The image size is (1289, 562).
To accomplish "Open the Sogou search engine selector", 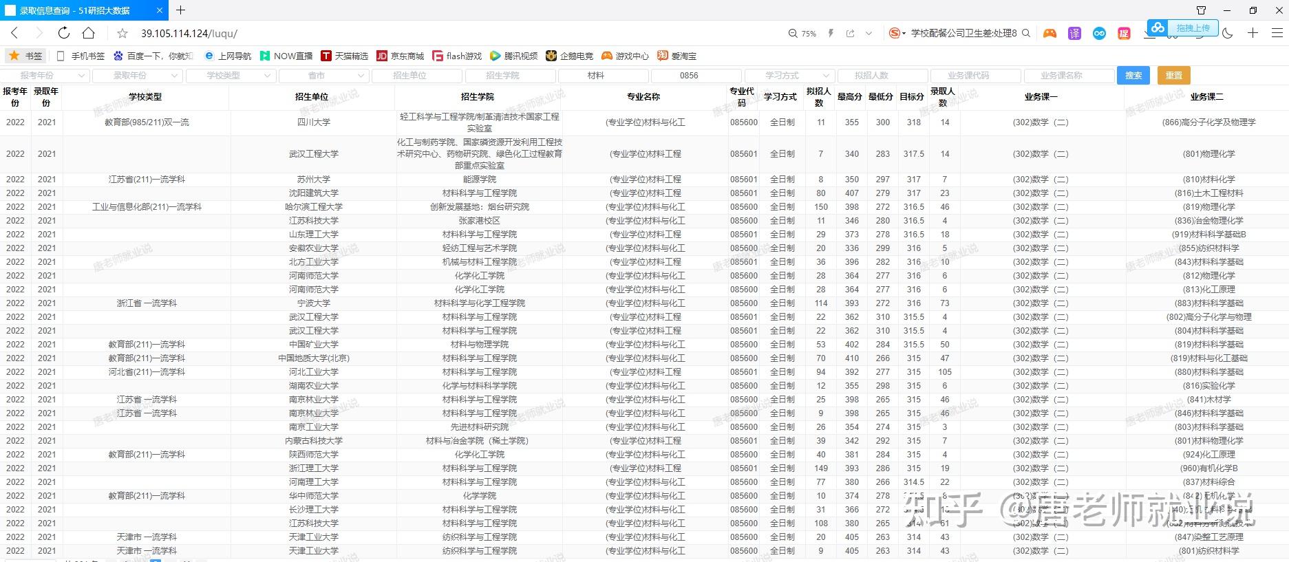I will click(x=897, y=33).
